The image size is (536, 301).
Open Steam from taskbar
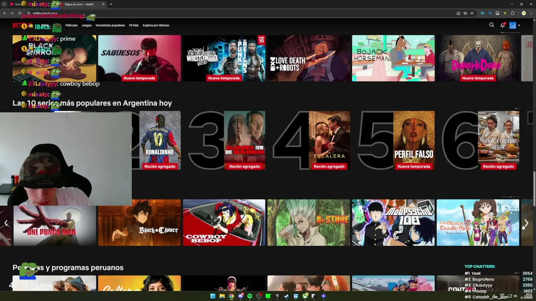pyautogui.click(x=286, y=296)
